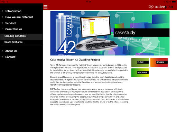
Task: Select Space Recharge submenu item
Action: click(x=21, y=42)
